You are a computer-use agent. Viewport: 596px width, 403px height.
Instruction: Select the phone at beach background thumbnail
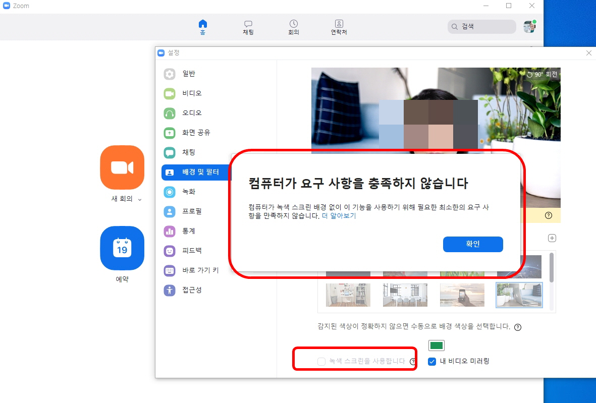pyautogui.click(x=462, y=295)
